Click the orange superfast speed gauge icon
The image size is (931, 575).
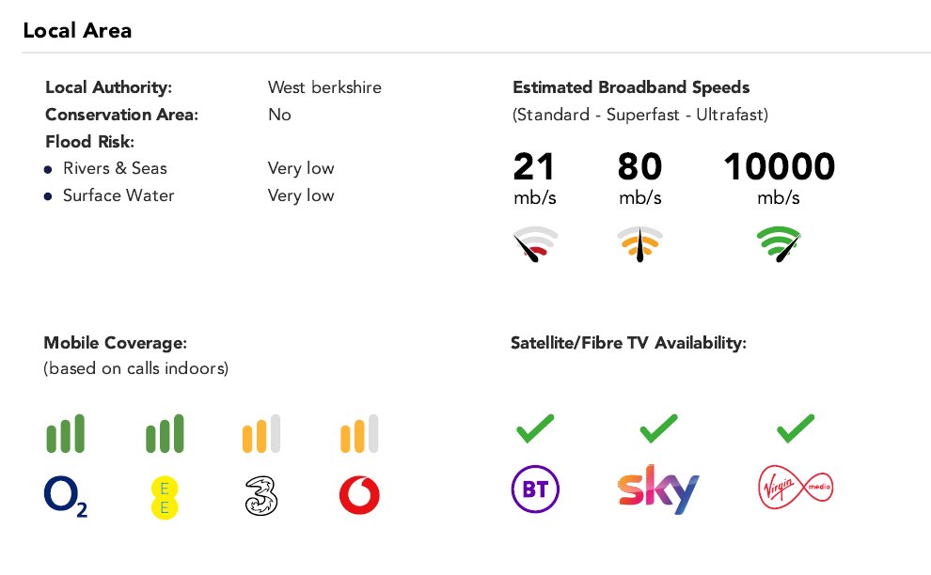coord(639,244)
